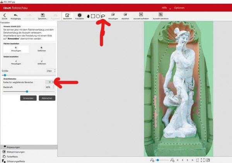
Task: Select the elliptical selection tool
Action: pos(98,16)
